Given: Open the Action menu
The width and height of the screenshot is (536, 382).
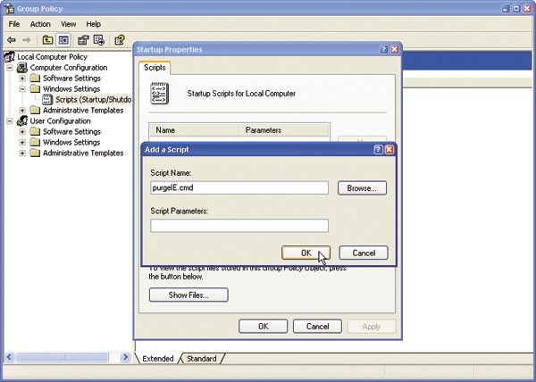Looking at the screenshot, I should (40, 24).
